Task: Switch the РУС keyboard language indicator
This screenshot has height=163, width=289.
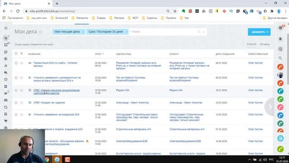Action: [271, 159]
